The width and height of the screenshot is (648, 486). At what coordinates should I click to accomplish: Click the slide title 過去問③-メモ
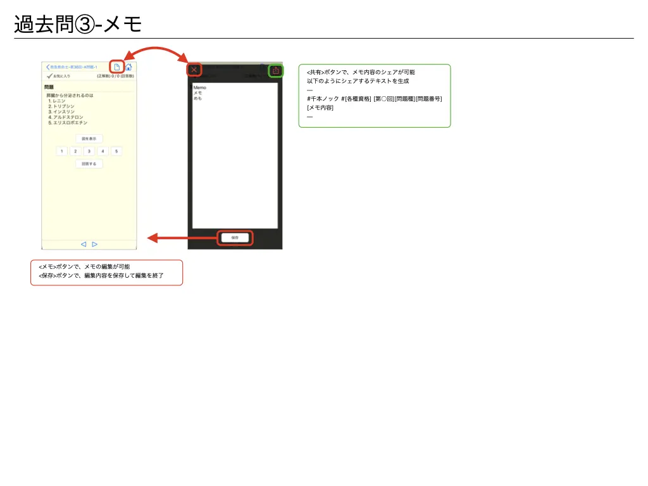tap(78, 25)
